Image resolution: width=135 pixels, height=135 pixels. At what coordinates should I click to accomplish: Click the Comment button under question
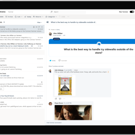coord(63,60)
